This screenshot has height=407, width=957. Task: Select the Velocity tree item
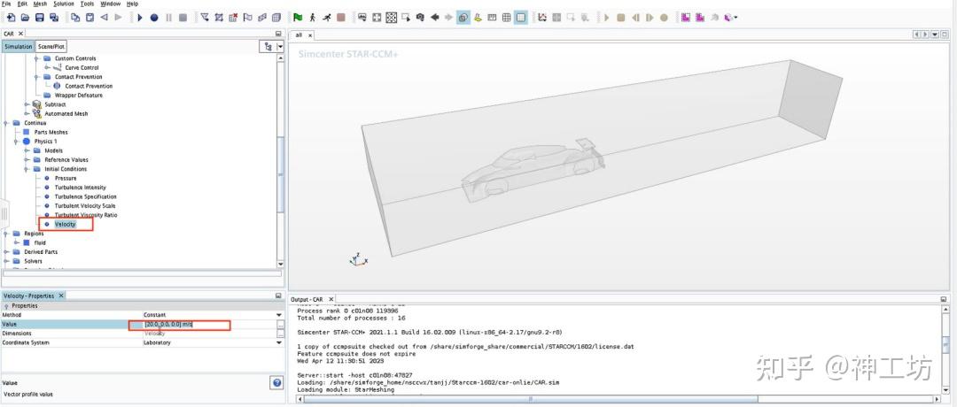(66, 224)
